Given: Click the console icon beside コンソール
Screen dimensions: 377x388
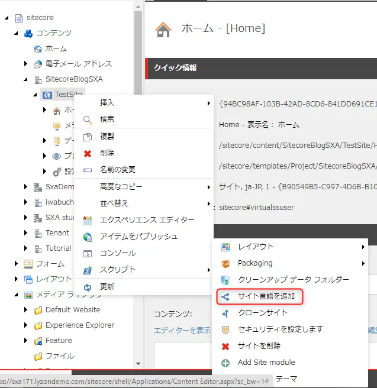Looking at the screenshot, I should [x=88, y=254].
